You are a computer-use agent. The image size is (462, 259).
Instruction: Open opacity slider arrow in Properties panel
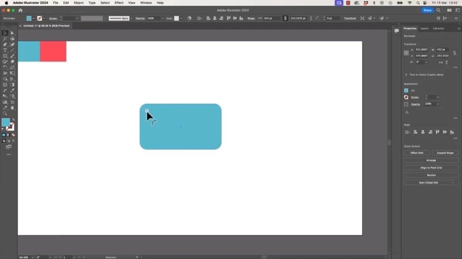(438, 104)
